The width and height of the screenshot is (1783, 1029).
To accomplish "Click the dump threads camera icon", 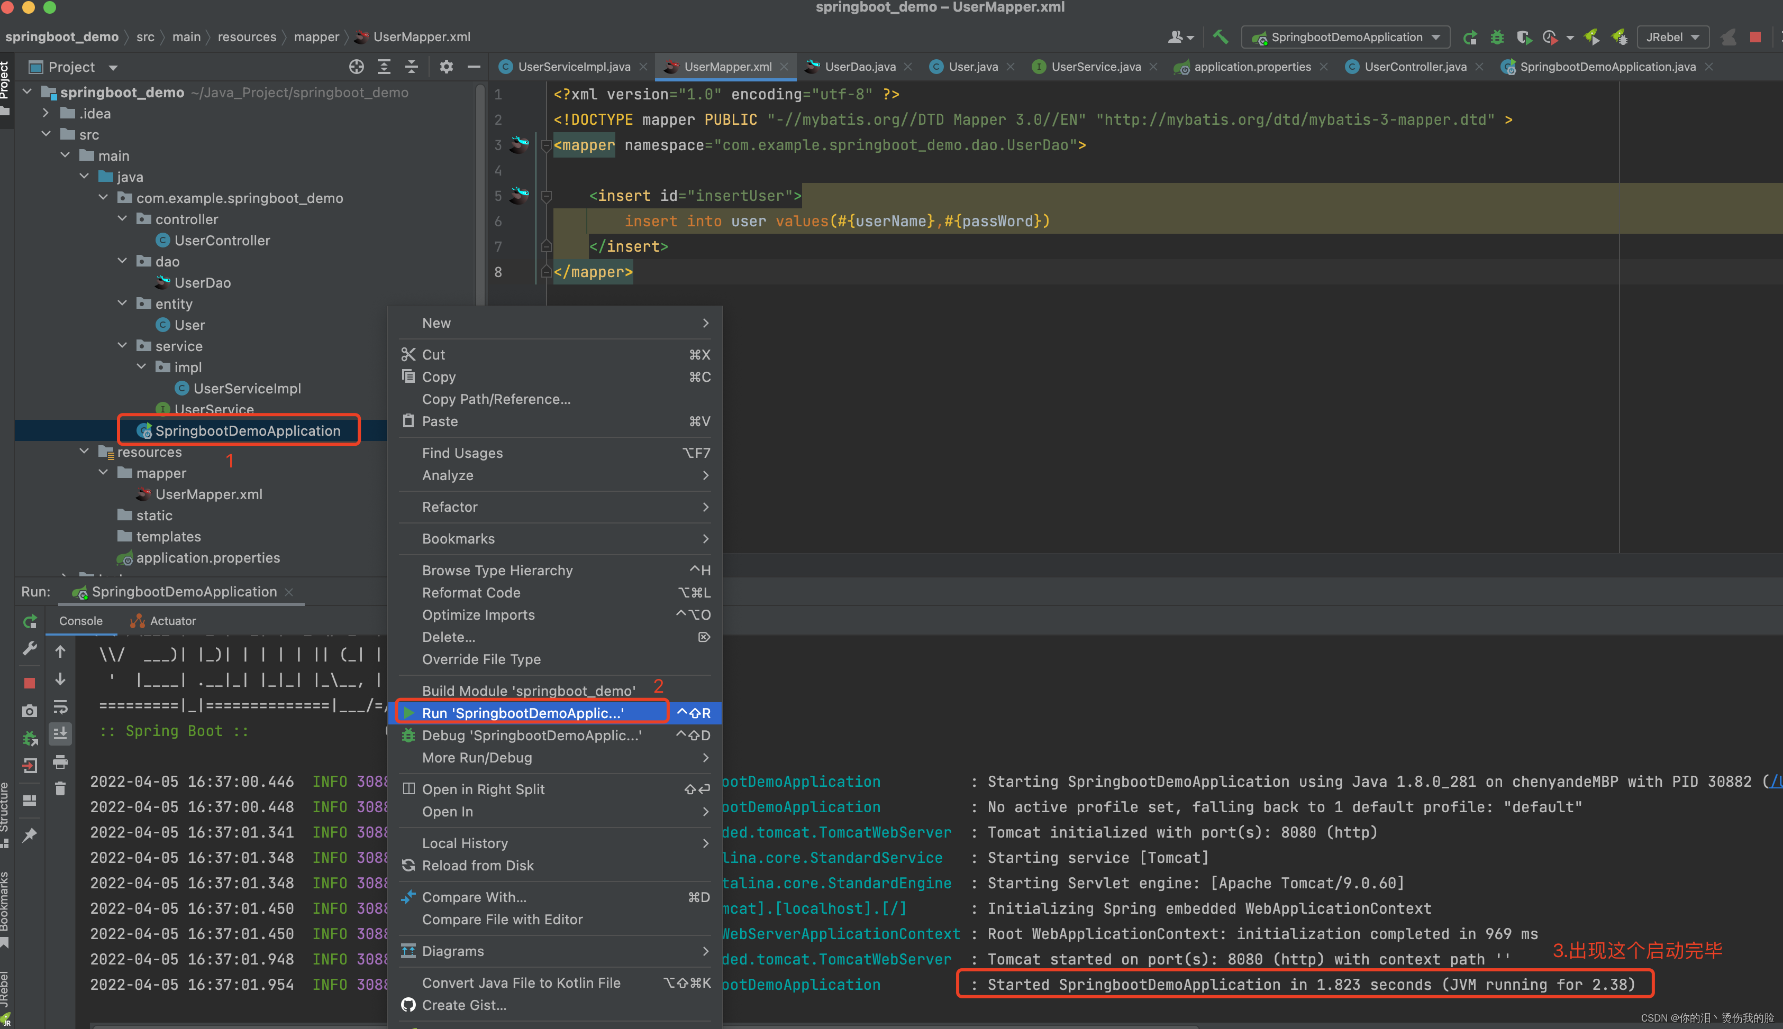I will 30,710.
